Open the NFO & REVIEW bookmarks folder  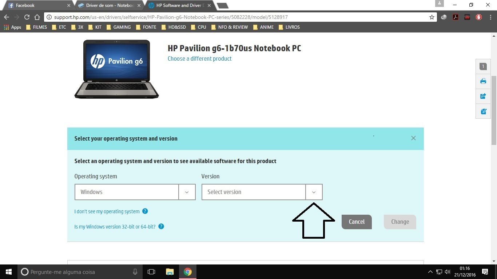pyautogui.click(x=229, y=27)
